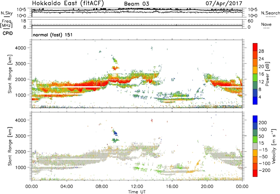The width and height of the screenshot is (280, 194).
Task: Click the velocity colorbar tick value 200
Action: point(263,123)
